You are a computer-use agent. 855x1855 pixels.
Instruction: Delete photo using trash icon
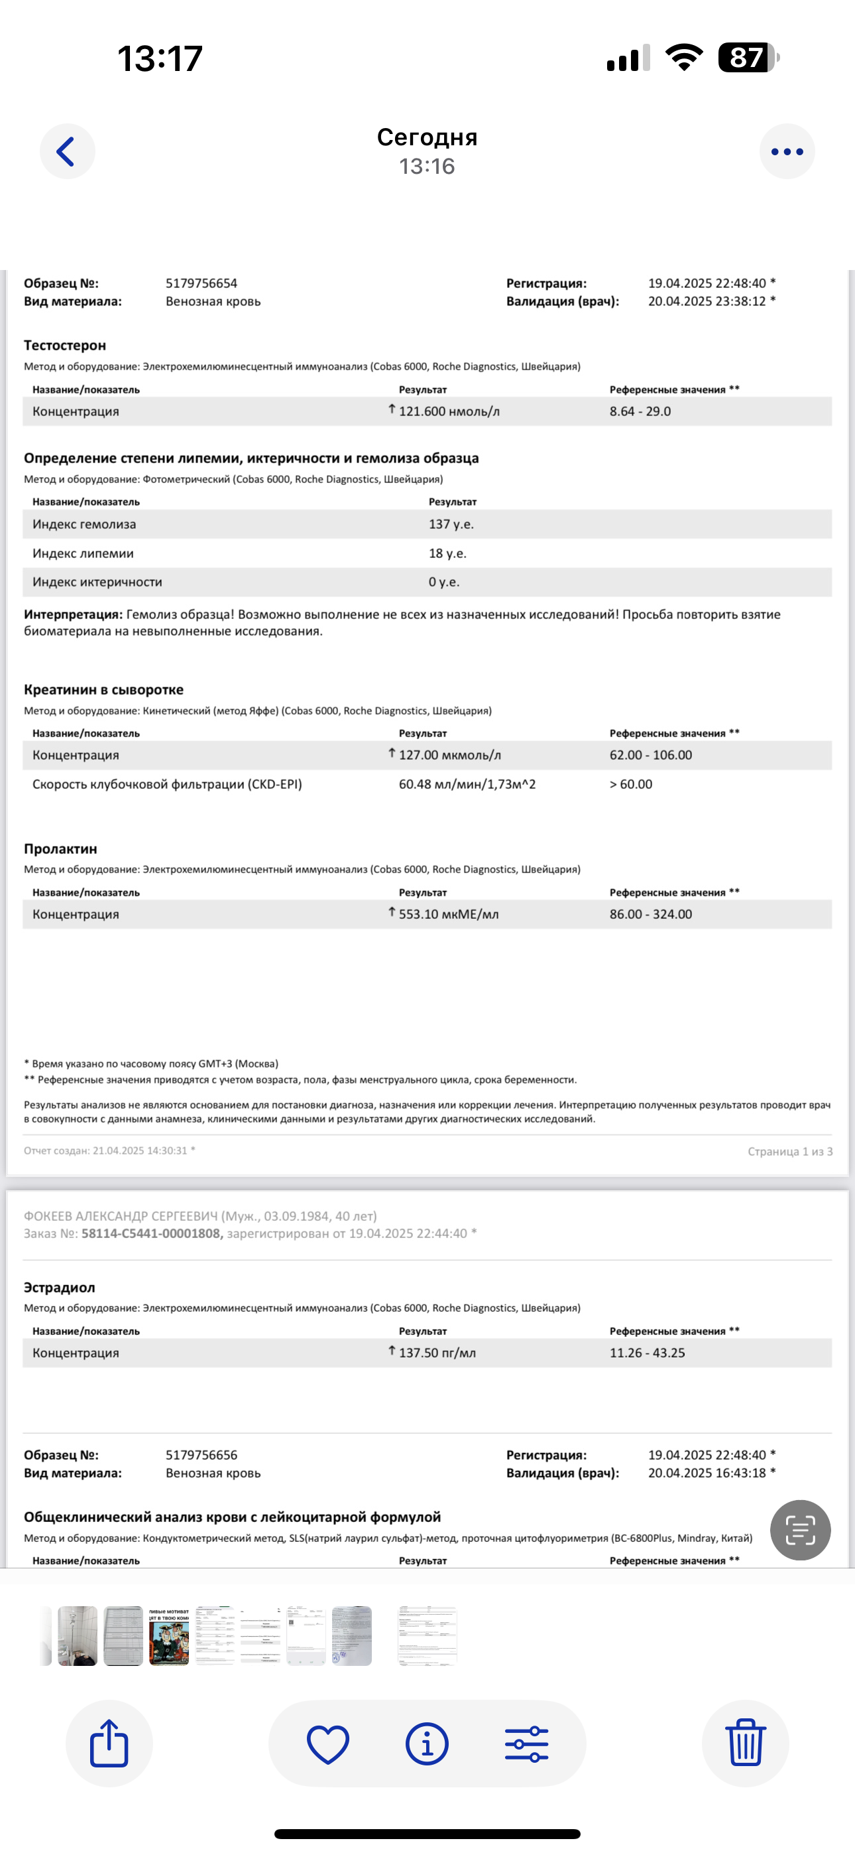point(745,1743)
